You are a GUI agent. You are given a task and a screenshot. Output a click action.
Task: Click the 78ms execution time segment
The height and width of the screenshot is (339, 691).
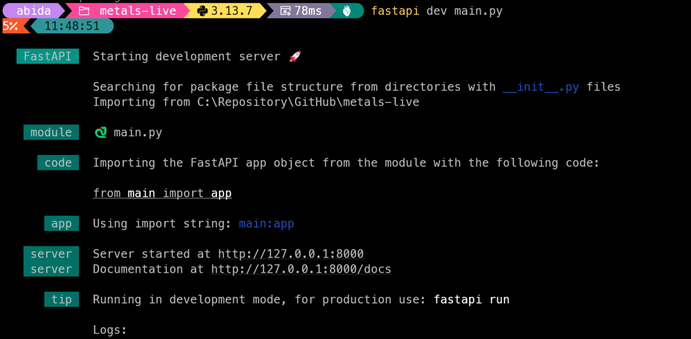[301, 11]
